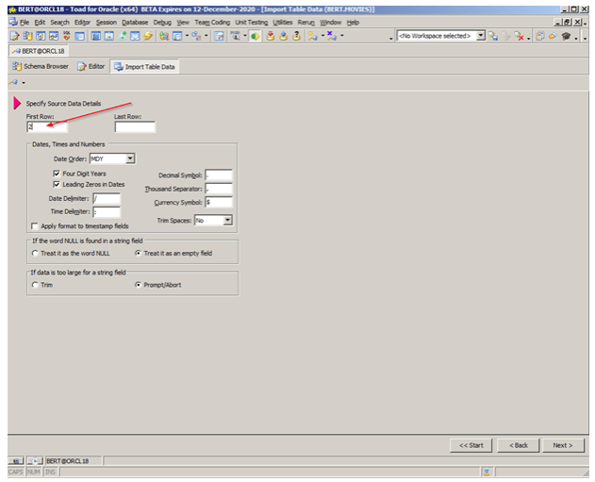Select the Trim radio option
Image resolution: width=595 pixels, height=482 pixels.
tap(35, 285)
